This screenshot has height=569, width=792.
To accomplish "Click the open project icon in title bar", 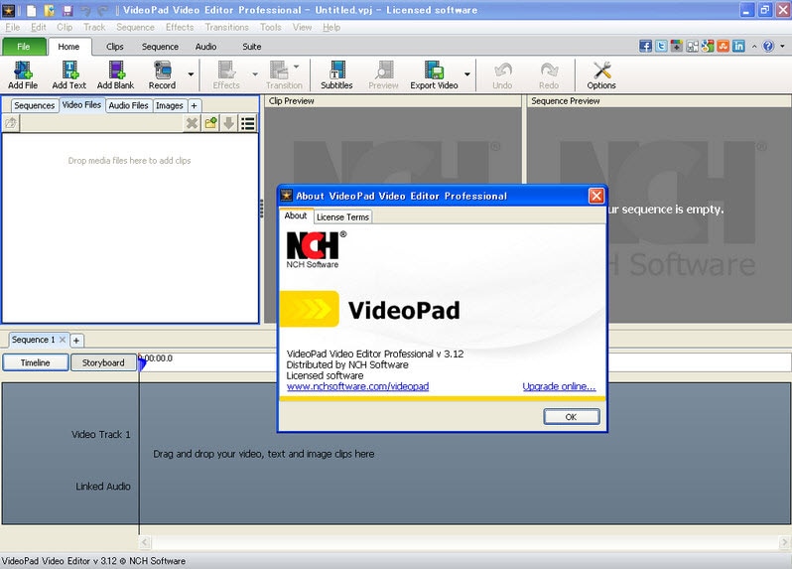I will coord(49,10).
